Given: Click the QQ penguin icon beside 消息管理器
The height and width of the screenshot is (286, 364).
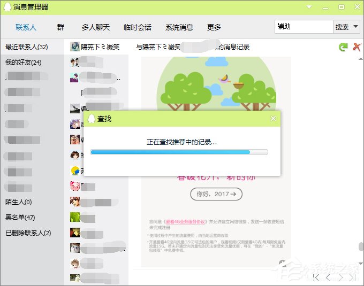Looking at the screenshot, I should tap(7, 7).
